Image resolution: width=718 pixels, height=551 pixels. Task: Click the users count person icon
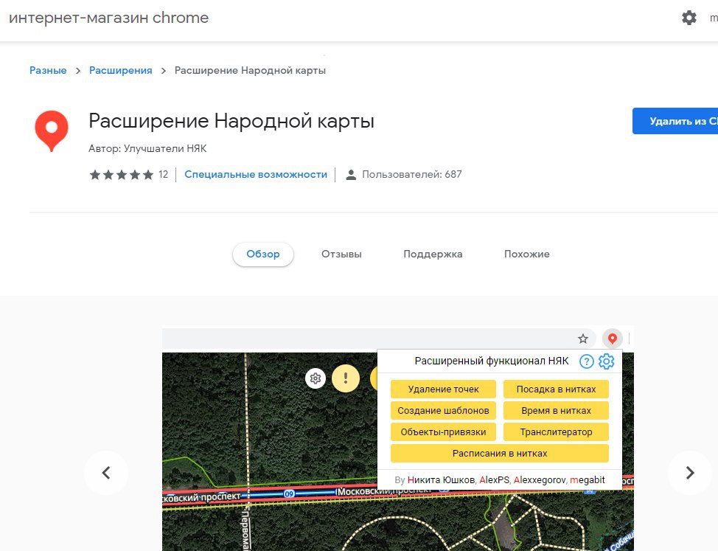(x=351, y=175)
